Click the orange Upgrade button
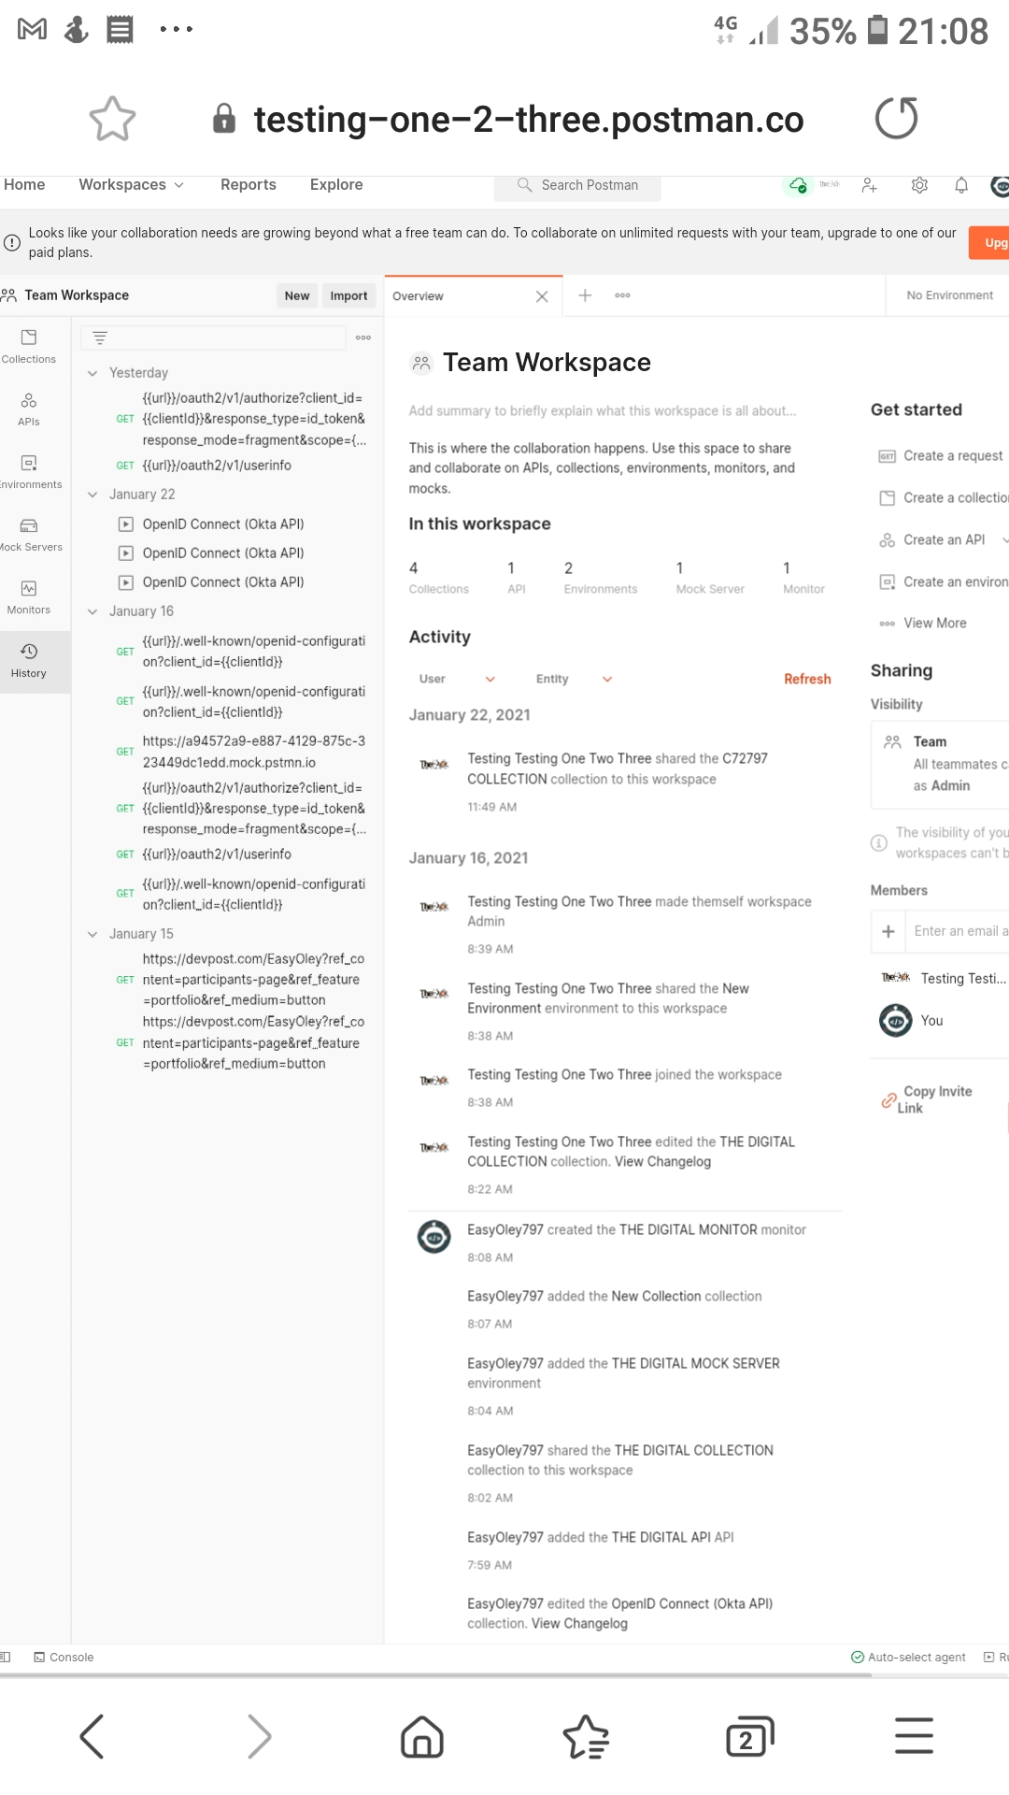The height and width of the screenshot is (1795, 1009). tap(990, 243)
